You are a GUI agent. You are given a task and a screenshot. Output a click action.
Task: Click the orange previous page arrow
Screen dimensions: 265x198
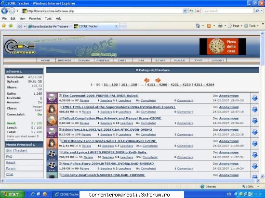(x=147, y=80)
